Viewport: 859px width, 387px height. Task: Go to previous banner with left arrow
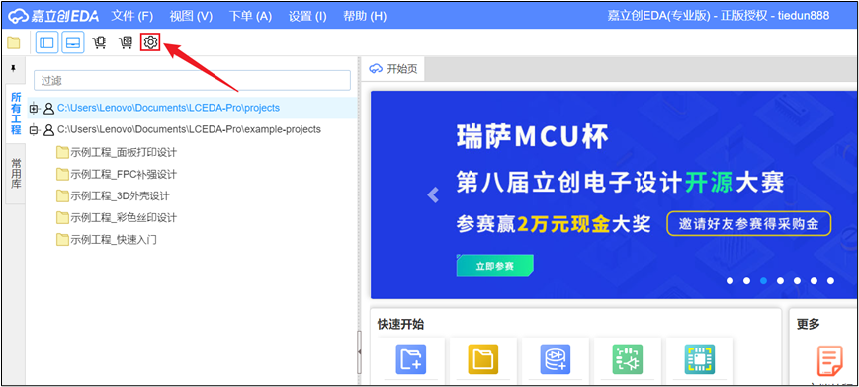click(x=433, y=194)
